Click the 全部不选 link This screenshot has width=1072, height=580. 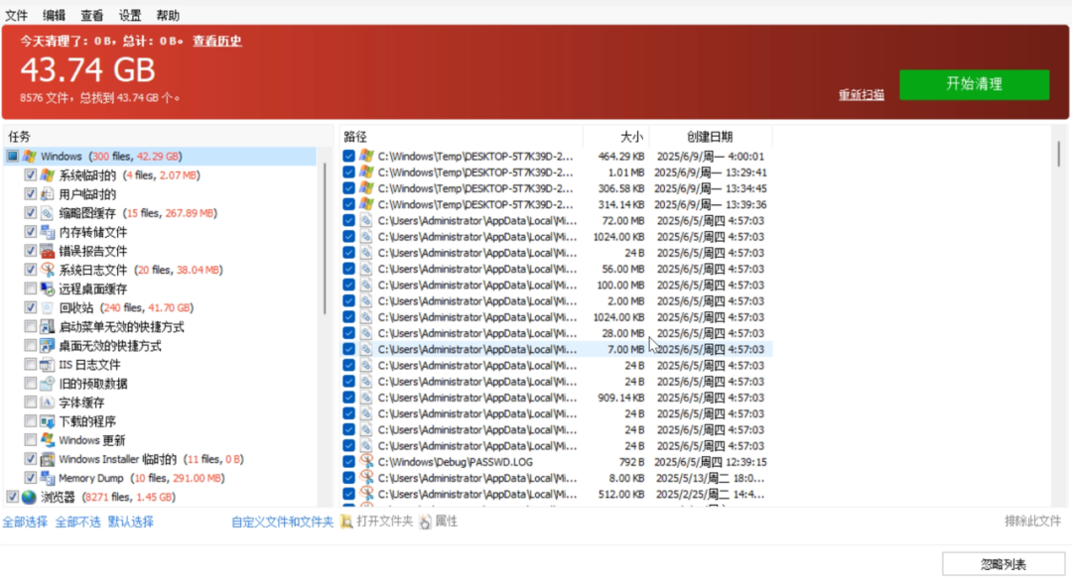(x=78, y=522)
